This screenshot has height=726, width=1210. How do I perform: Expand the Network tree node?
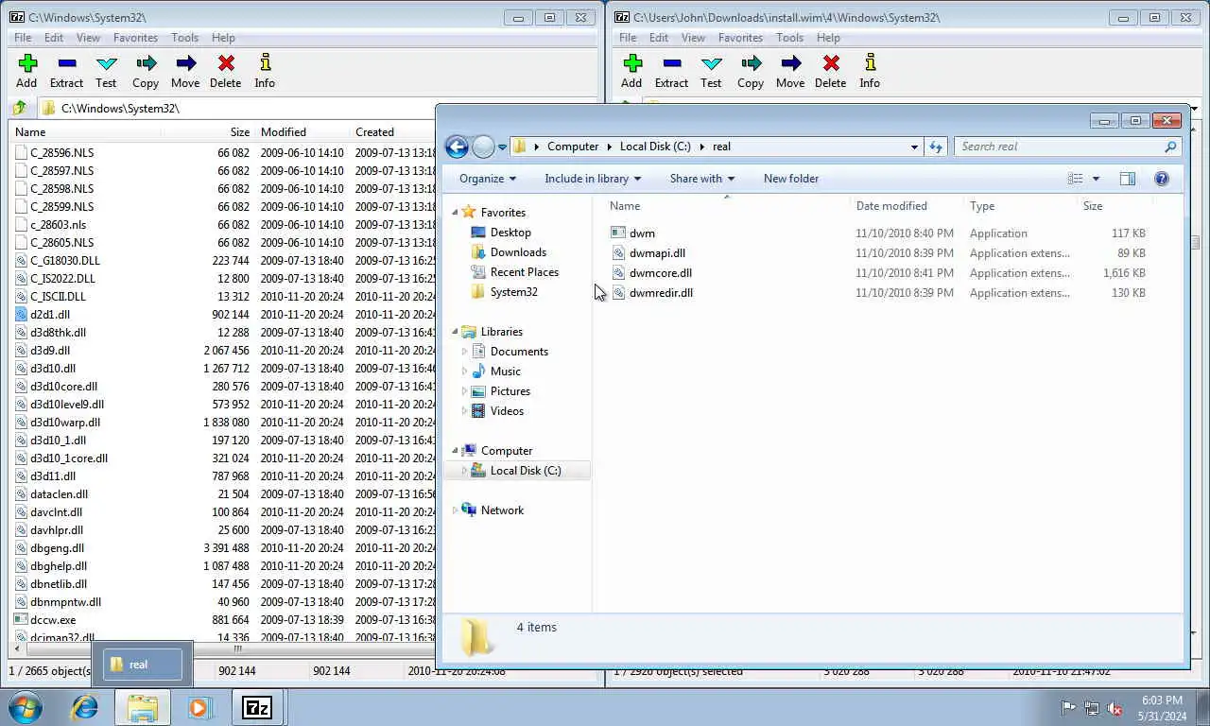tap(455, 510)
